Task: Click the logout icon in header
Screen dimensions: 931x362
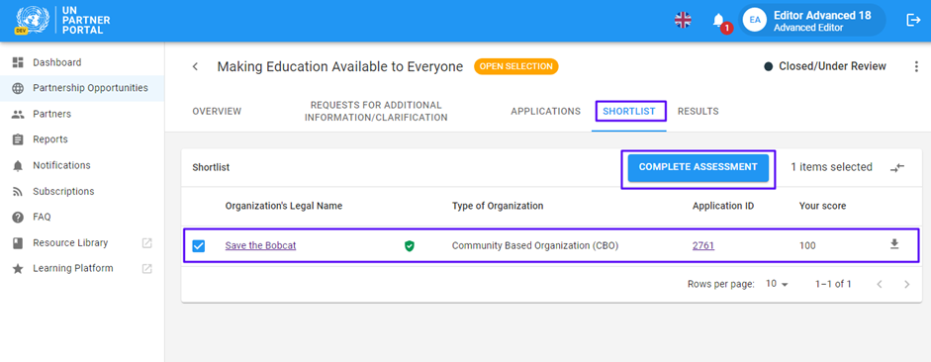Action: coord(912,20)
